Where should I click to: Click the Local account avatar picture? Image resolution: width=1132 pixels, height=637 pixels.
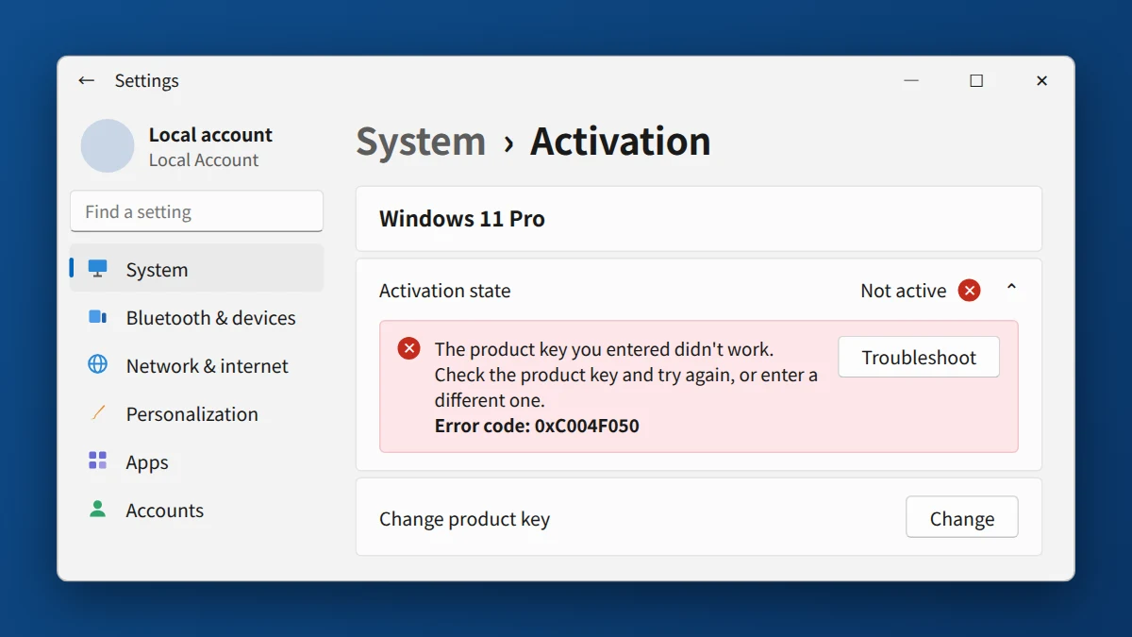tap(108, 146)
